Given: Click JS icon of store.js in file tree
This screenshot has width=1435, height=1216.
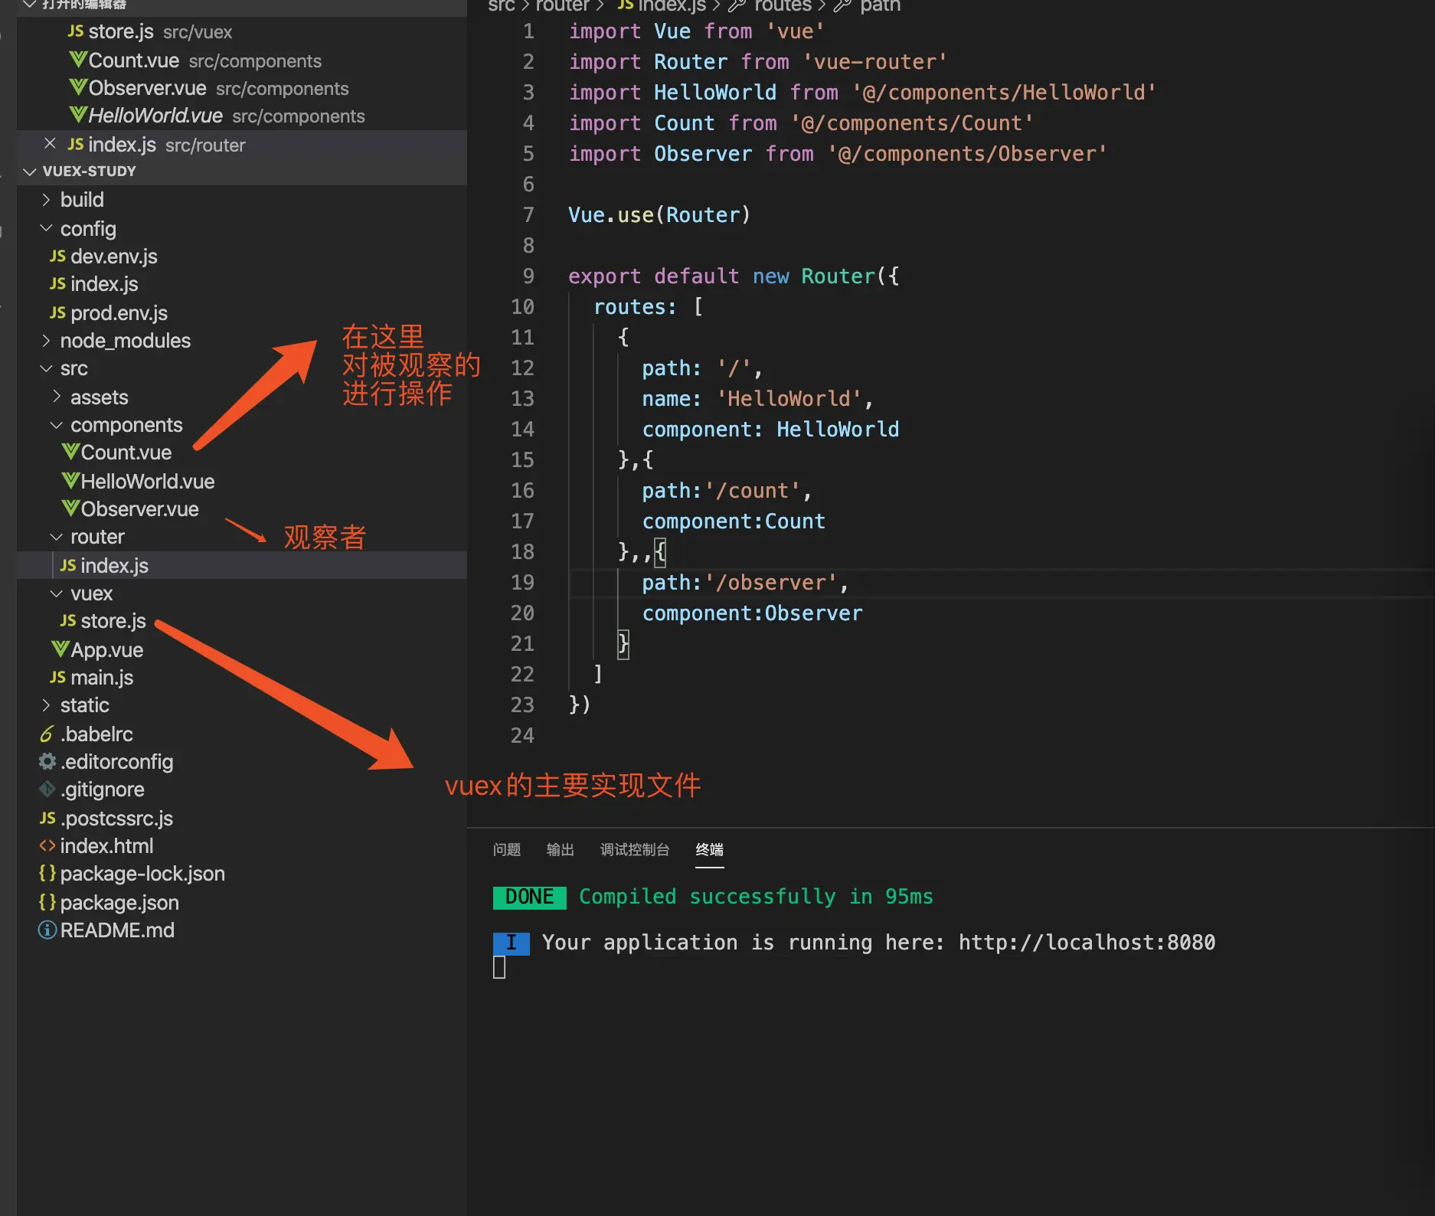Looking at the screenshot, I should [x=68, y=620].
